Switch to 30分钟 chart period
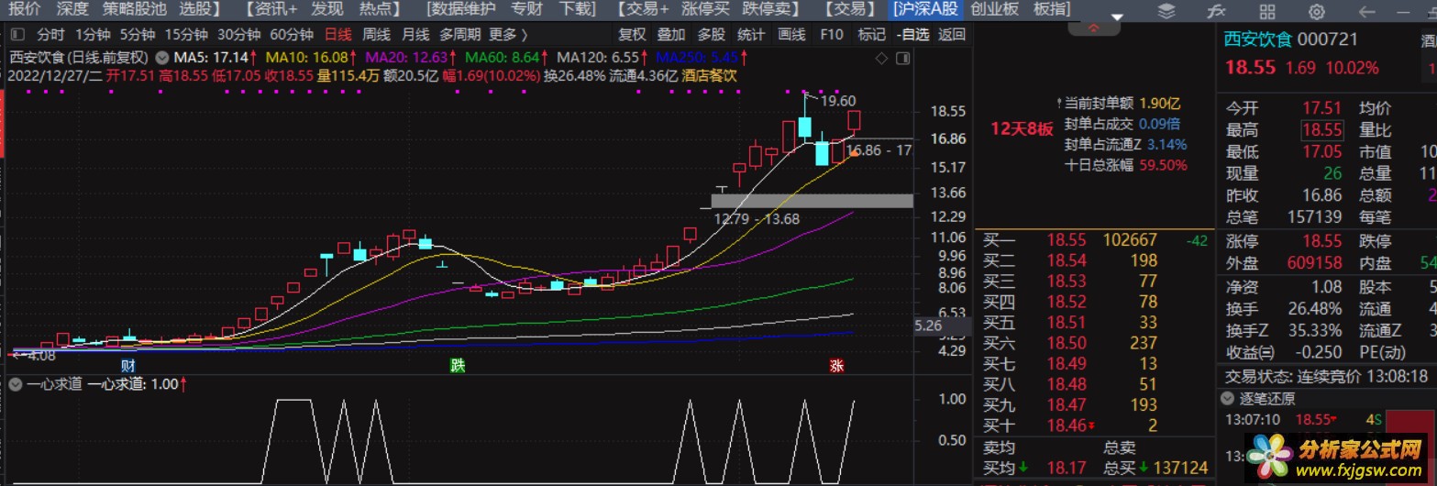Viewport: 1437px width, 486px height. point(238,35)
